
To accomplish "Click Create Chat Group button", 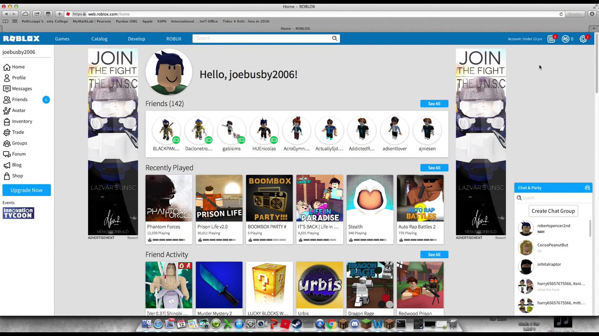I will 553,211.
